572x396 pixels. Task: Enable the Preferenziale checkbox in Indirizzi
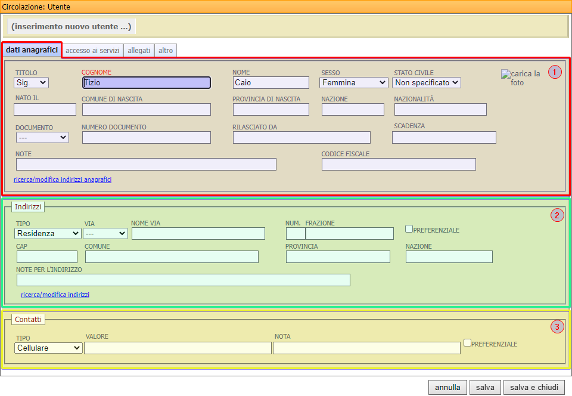(x=409, y=228)
